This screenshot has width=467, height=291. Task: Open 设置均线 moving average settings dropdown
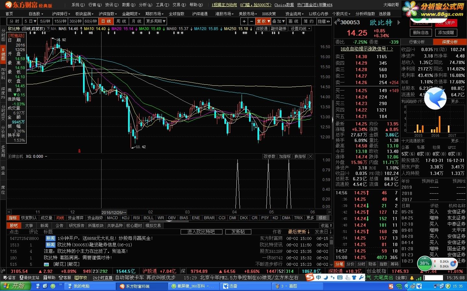(301, 29)
